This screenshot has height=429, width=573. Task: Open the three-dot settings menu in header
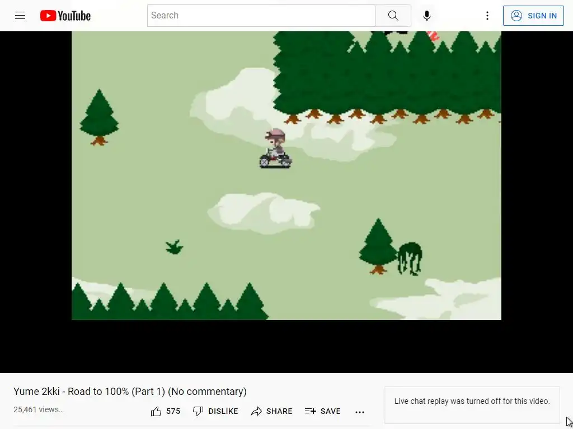pyautogui.click(x=487, y=16)
